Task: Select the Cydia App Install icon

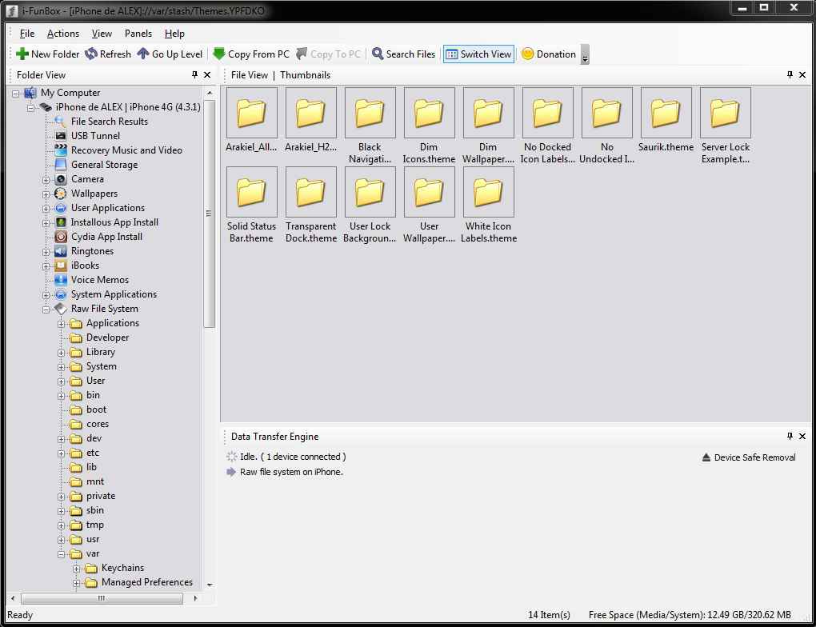Action: 61,237
